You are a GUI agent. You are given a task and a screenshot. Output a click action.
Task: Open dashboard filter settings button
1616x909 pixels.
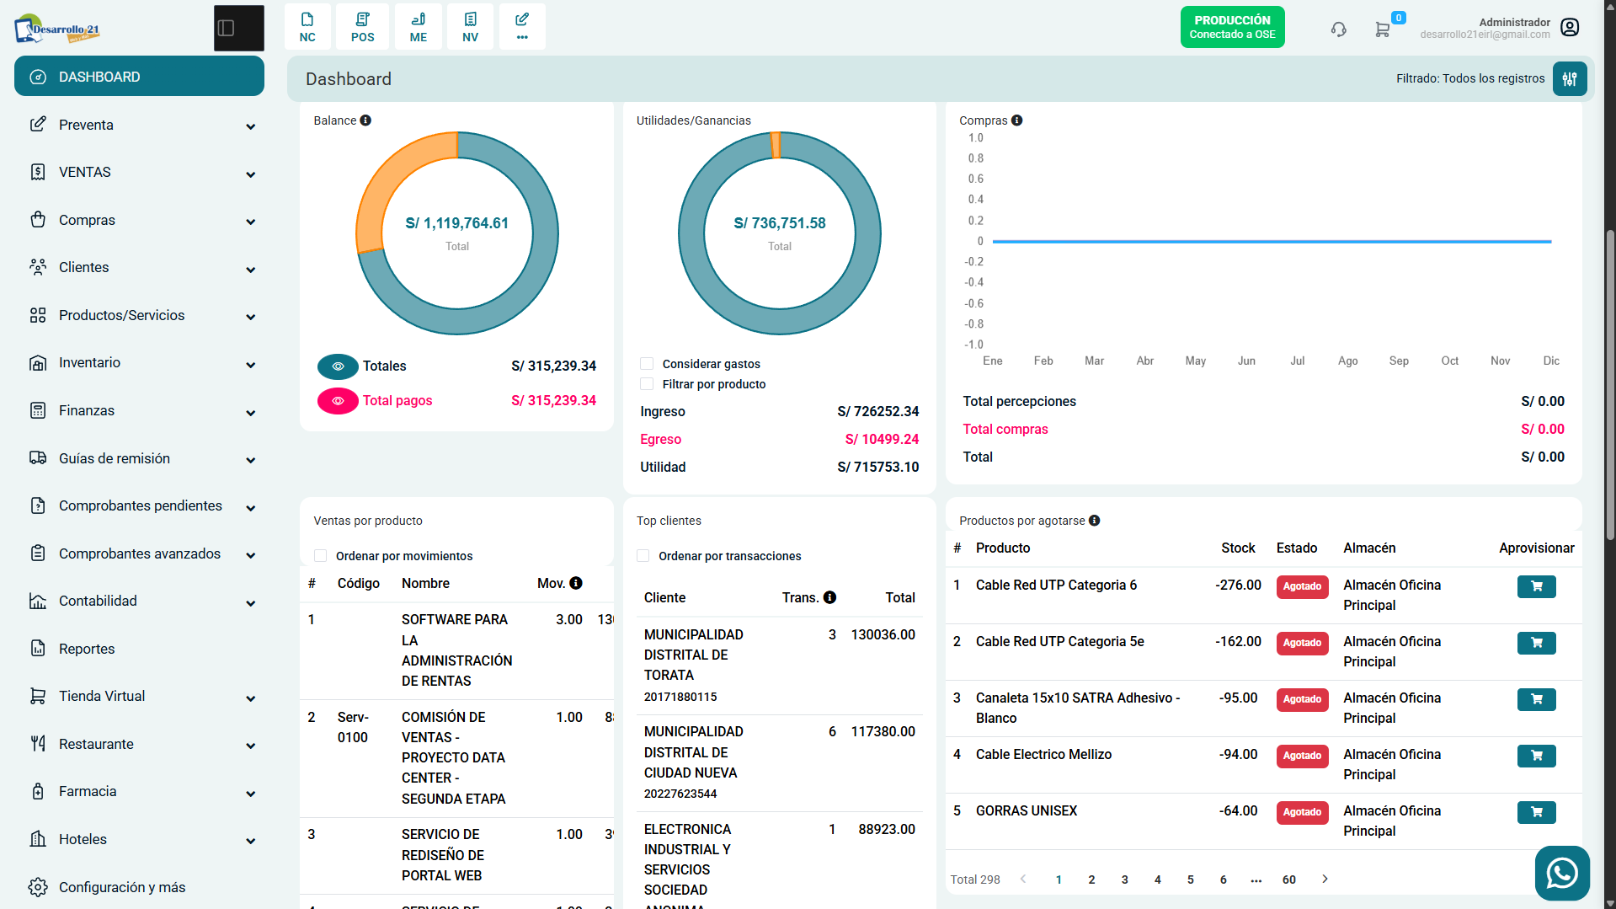tap(1569, 78)
